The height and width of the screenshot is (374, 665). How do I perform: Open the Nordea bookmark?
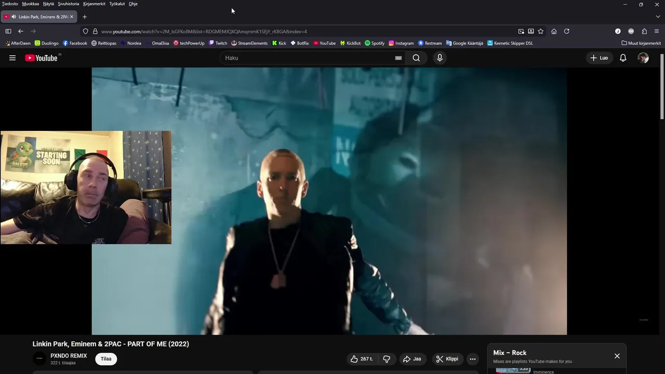[130, 43]
